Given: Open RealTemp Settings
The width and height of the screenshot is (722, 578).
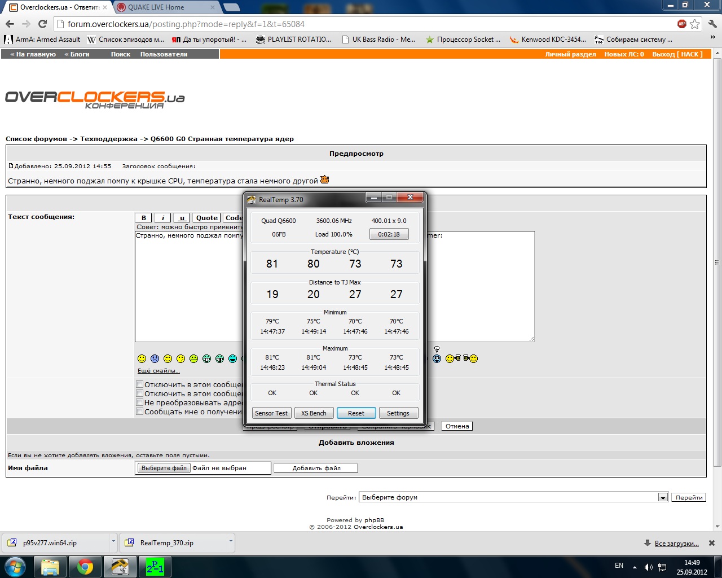Looking at the screenshot, I should (x=398, y=413).
